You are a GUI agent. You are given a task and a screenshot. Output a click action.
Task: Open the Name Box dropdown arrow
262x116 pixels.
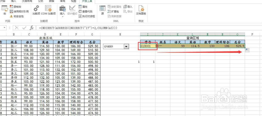pos(4,28)
